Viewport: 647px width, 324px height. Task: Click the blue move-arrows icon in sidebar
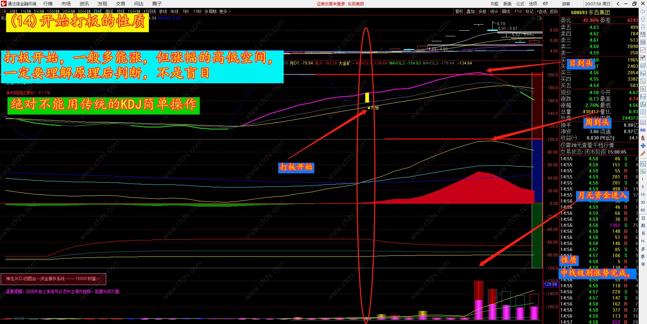pyautogui.click(x=643, y=146)
